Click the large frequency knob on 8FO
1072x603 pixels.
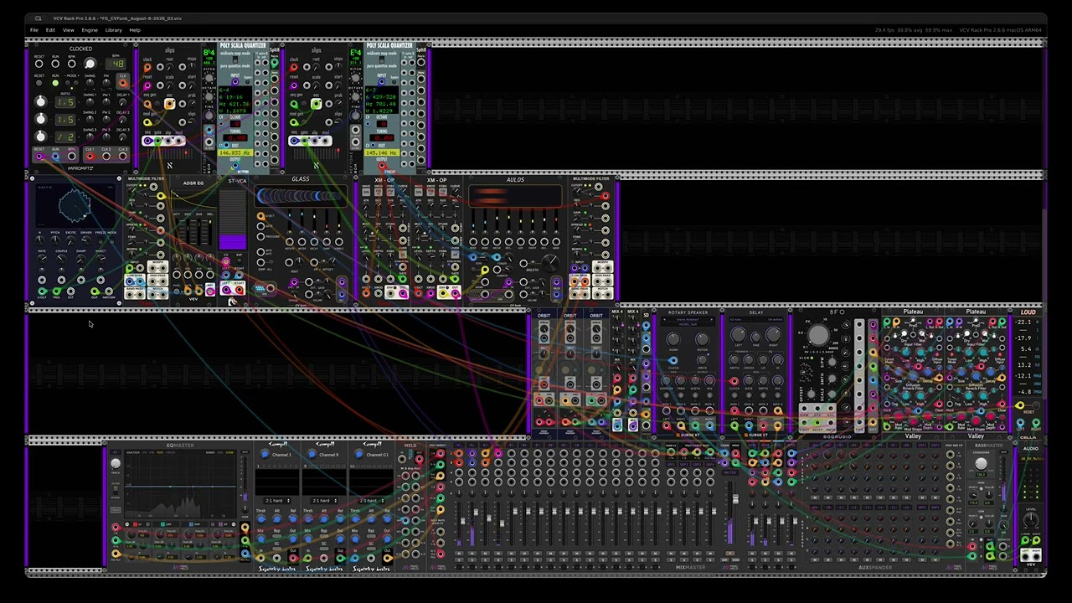(818, 336)
